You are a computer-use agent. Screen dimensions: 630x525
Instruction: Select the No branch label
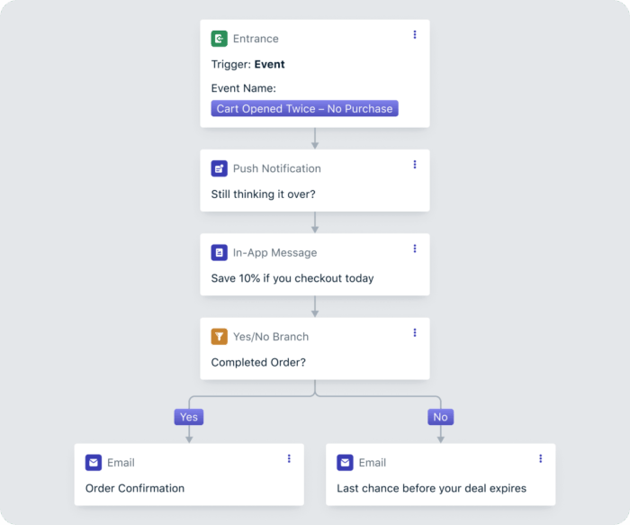pos(440,417)
